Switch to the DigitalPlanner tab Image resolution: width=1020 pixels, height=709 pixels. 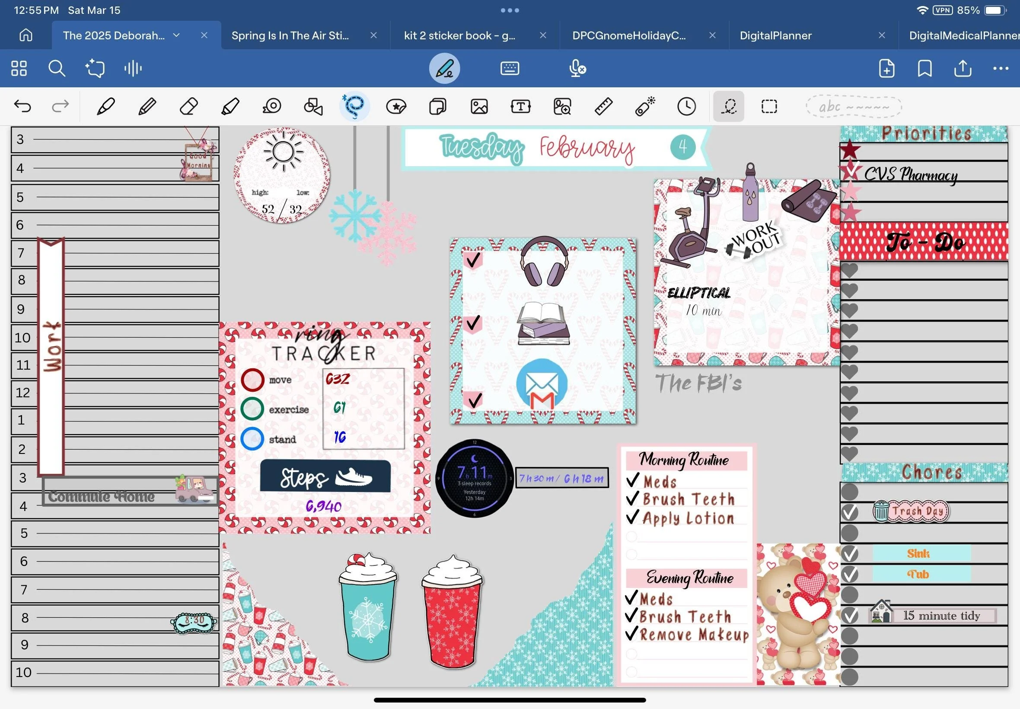point(775,35)
